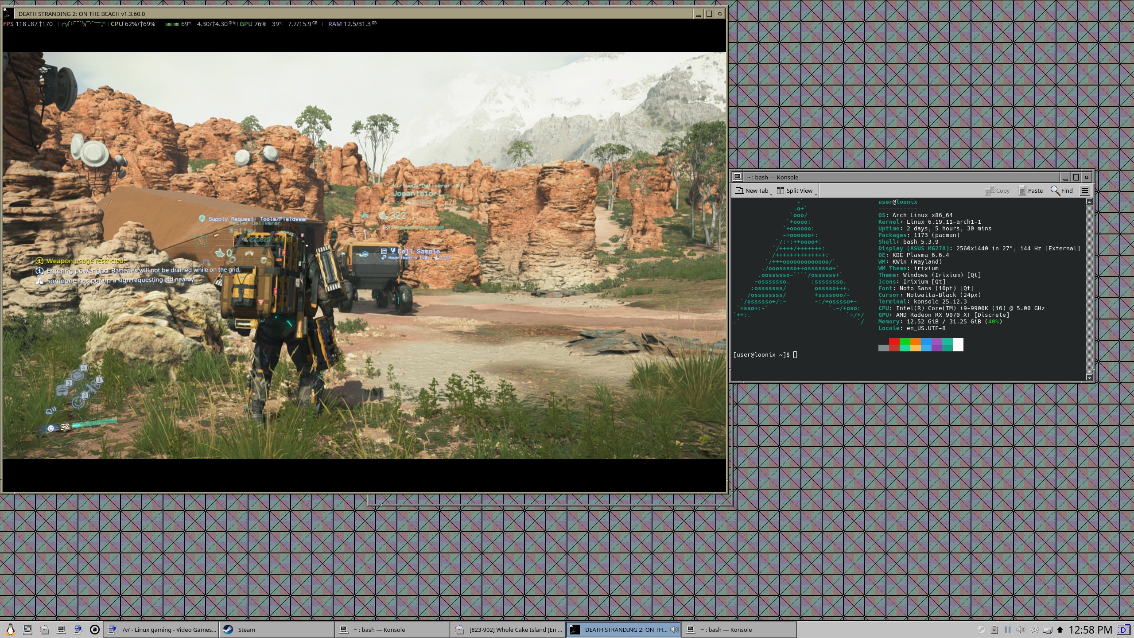Screen dimensions: 1134x638
Task: Open the Tux application launcher menu
Action: [10, 629]
